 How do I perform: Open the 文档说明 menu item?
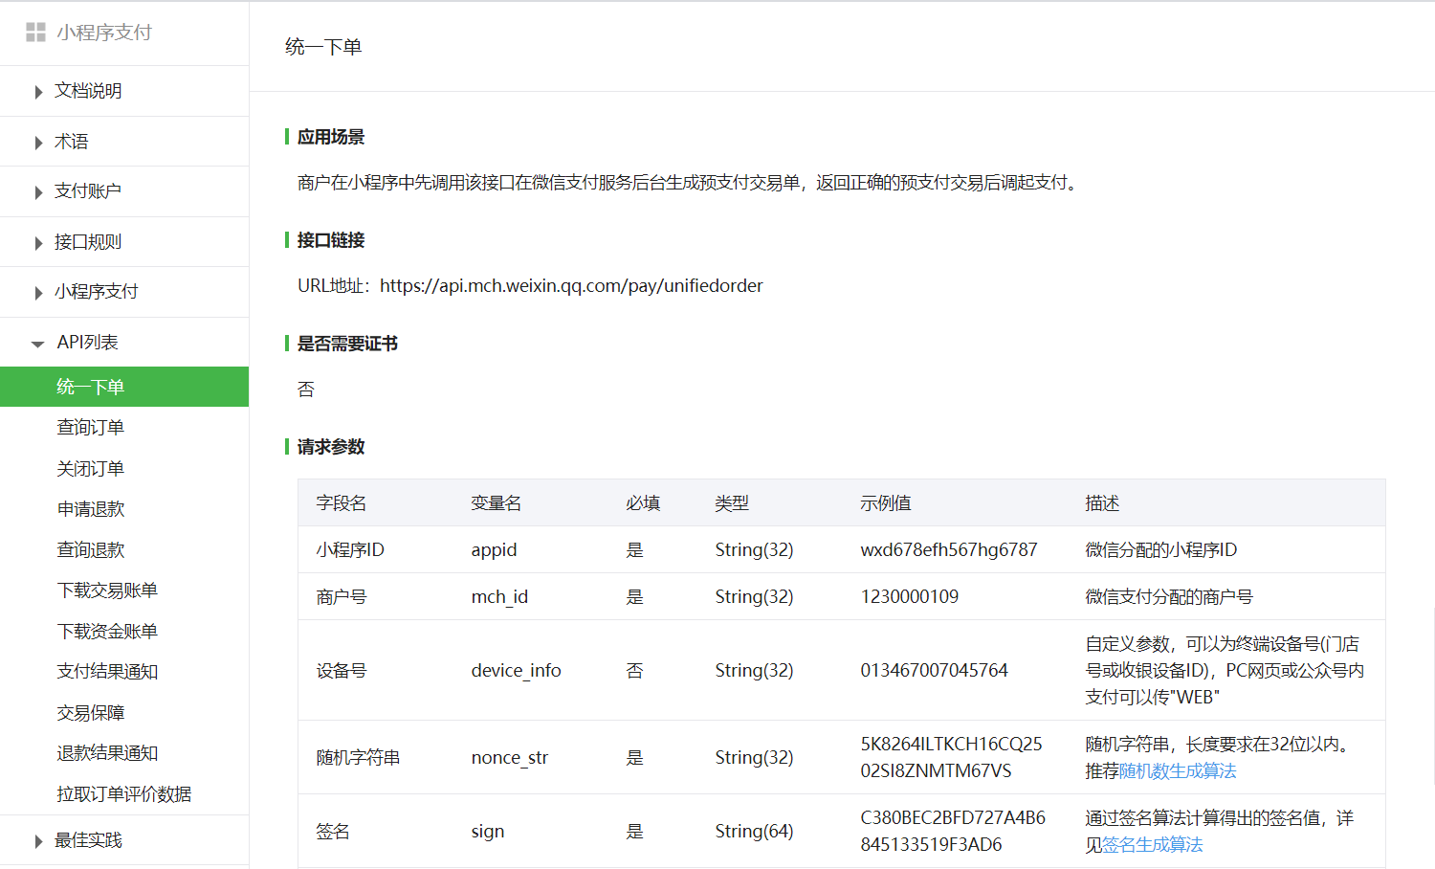click(x=88, y=91)
